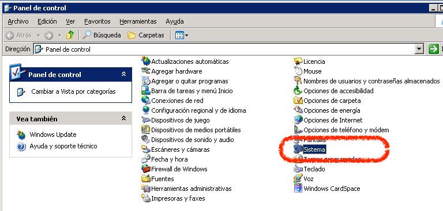Open the Agregar hardware icon
This screenshot has width=443, height=211.
click(x=146, y=71)
